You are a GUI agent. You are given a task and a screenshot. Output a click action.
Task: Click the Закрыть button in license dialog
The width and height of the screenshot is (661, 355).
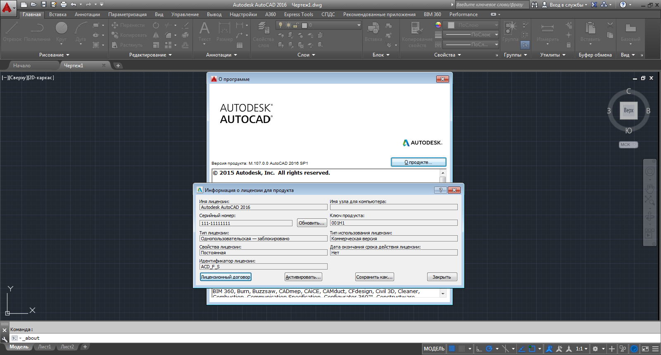pos(442,277)
